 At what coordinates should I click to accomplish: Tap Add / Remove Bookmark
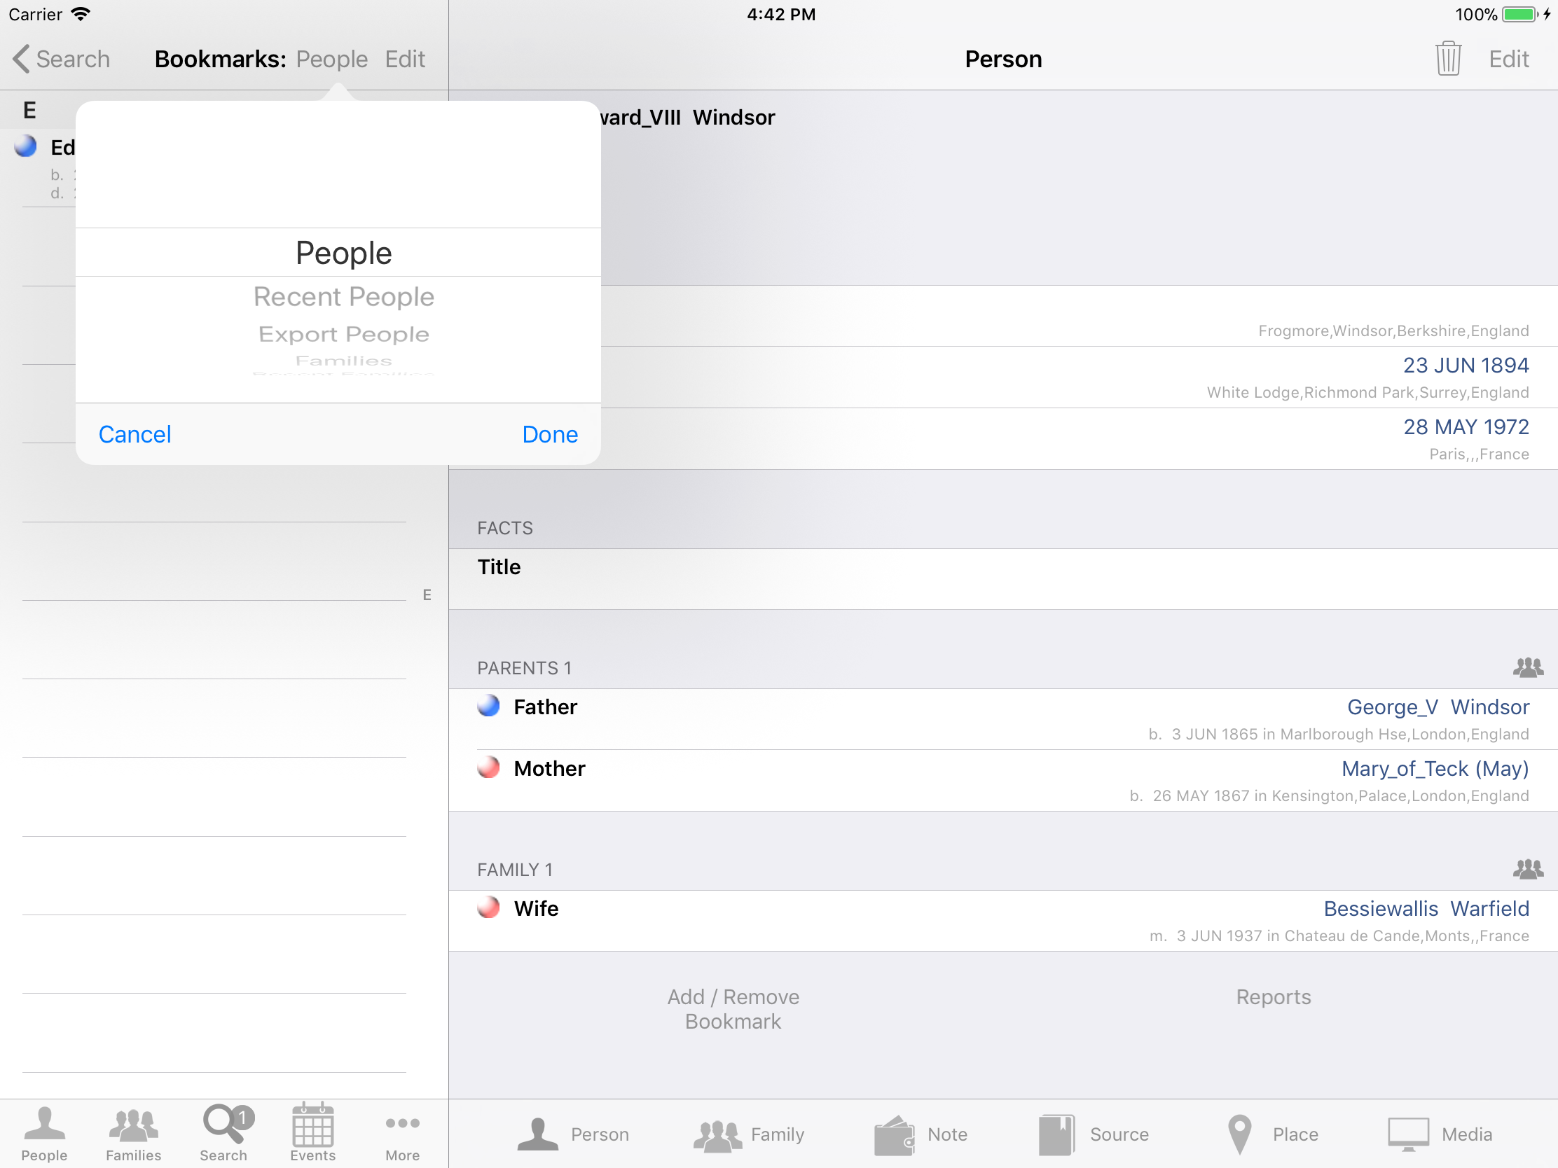tap(733, 1009)
